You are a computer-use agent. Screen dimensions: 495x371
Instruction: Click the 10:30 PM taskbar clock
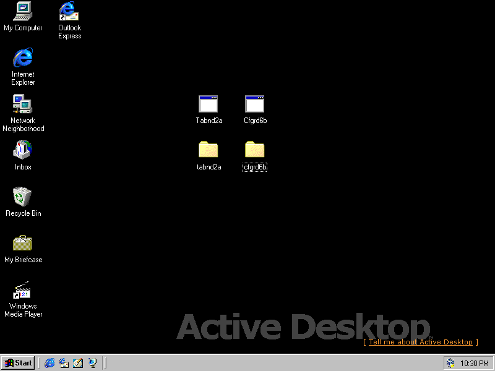[474, 364]
